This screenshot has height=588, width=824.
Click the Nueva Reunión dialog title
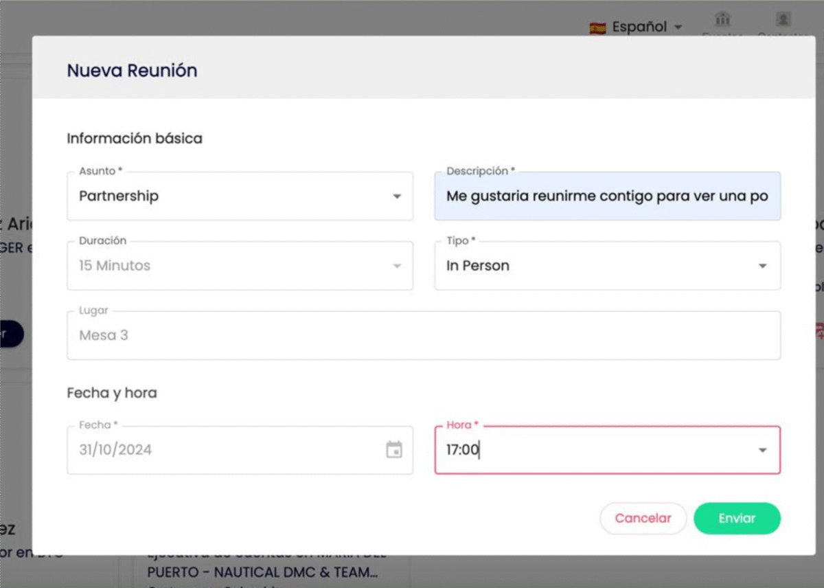tap(132, 70)
